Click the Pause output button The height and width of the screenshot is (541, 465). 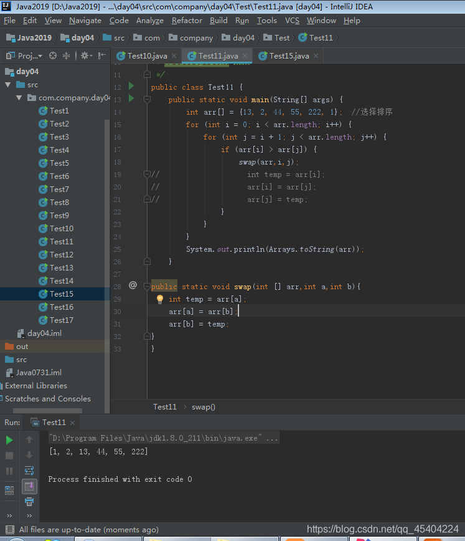coord(9,471)
